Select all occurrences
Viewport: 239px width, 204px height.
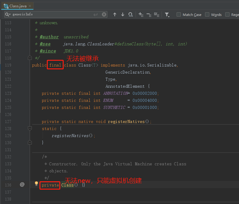click(157, 14)
